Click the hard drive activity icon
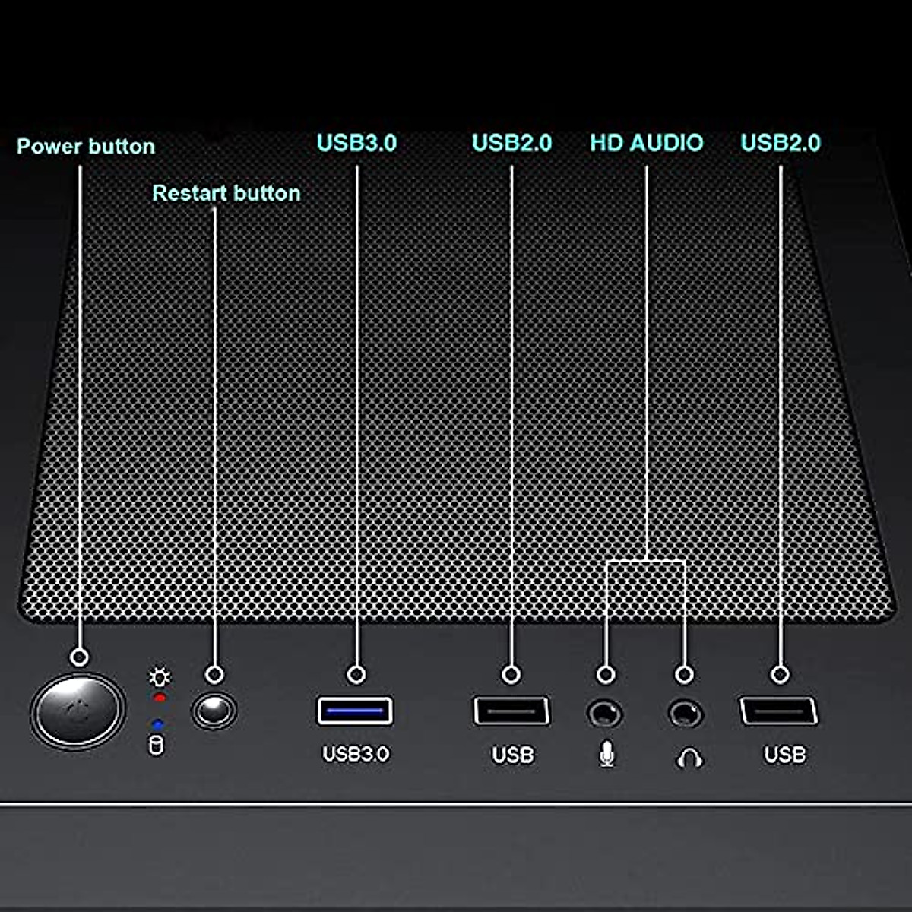The image size is (912, 912). pyautogui.click(x=156, y=746)
